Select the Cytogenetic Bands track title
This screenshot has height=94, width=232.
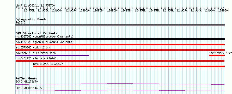31,19
